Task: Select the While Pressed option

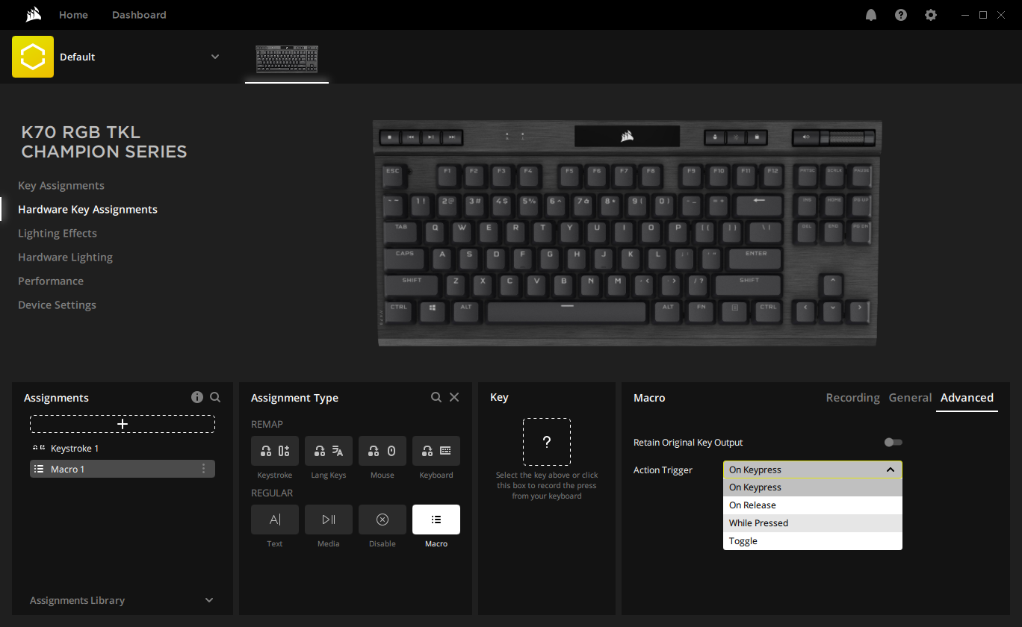Action: click(813, 523)
